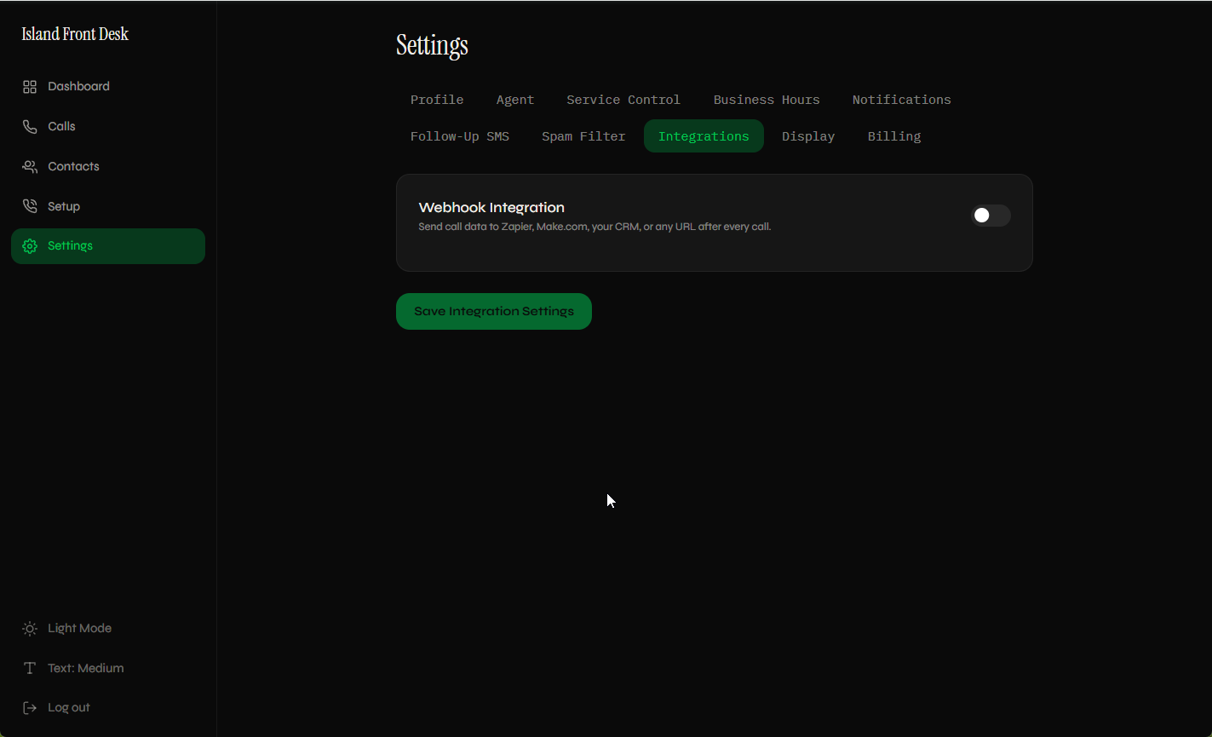The image size is (1212, 737).
Task: Open the Business Hours settings tab
Action: (766, 100)
